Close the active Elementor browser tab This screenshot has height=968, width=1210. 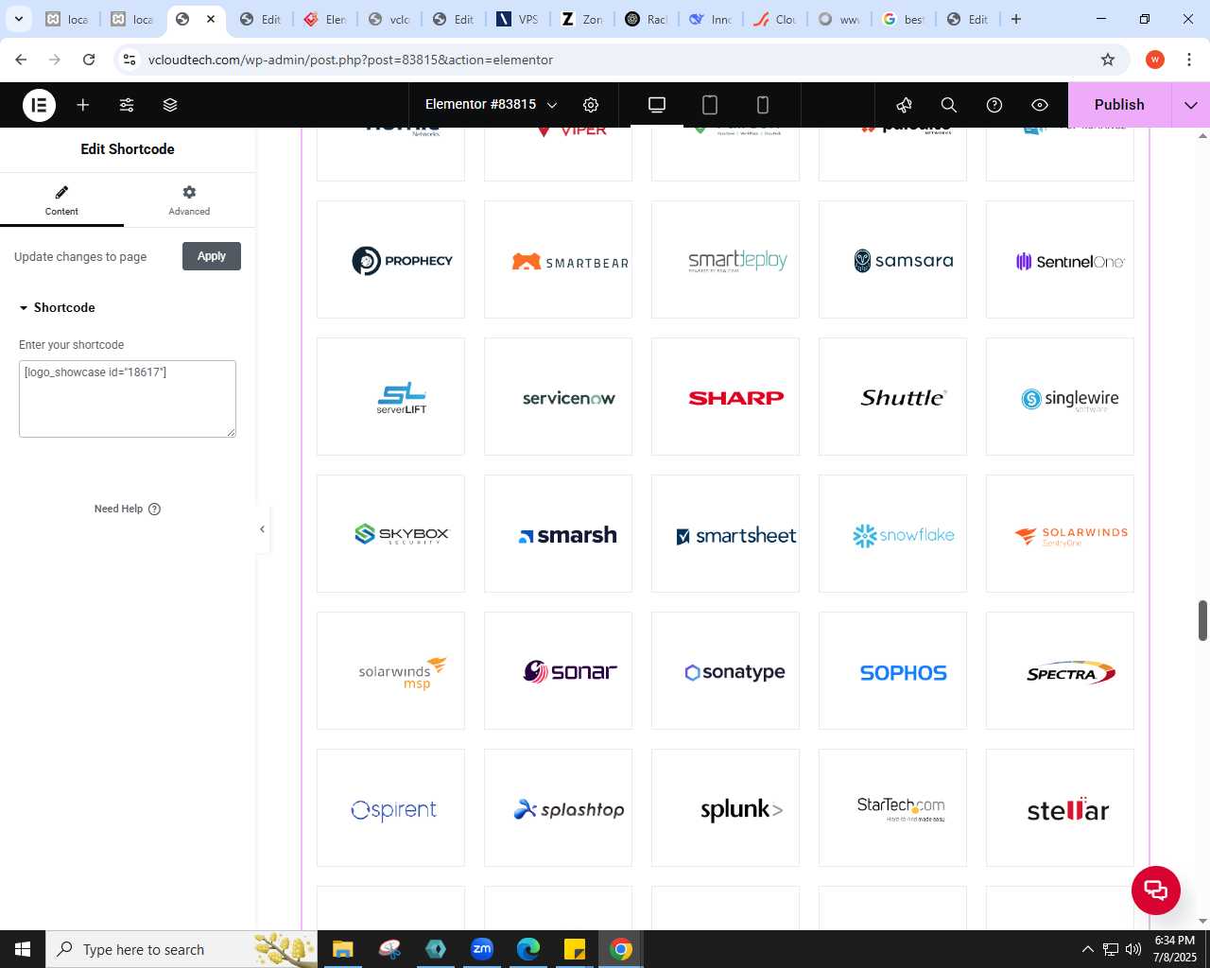click(211, 19)
